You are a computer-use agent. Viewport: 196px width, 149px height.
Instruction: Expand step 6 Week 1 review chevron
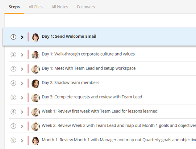[x=22, y=112]
